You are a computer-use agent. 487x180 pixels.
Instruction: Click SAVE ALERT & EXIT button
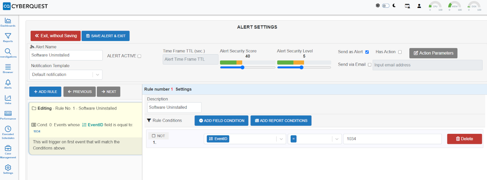[105, 36]
